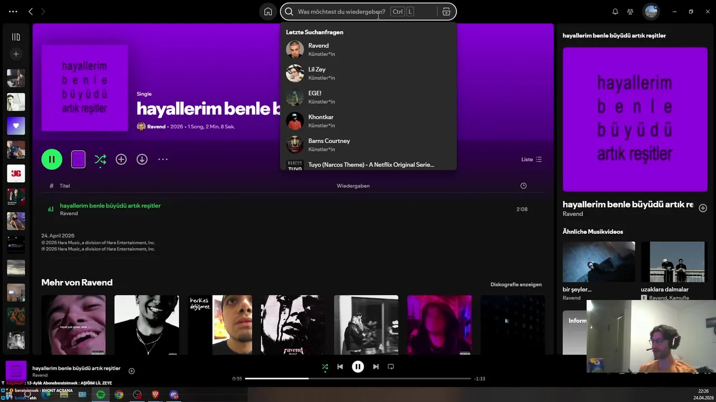Click the search field 'Was möchtest du wiedergeben?'
This screenshot has height=402, width=716.
(x=341, y=12)
